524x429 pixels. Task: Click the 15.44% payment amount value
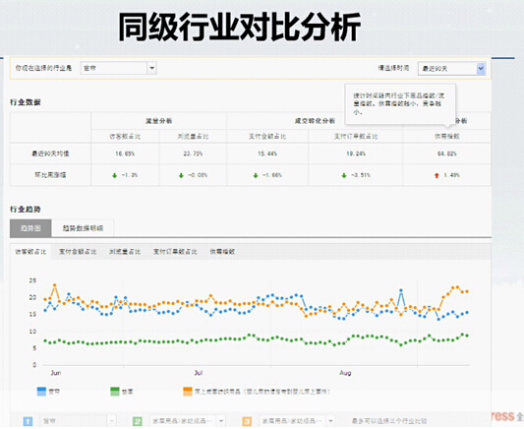pyautogui.click(x=267, y=153)
